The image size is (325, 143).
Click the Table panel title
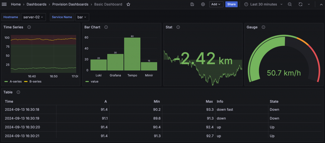pos(8,92)
